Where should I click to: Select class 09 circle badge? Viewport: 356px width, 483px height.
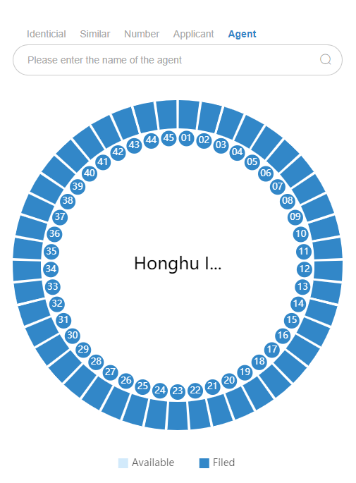(x=295, y=216)
